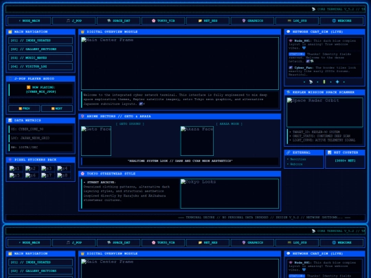Open WEBCORE tab in the lower frame navbar
The height and width of the screenshot is (278, 371).
click(x=341, y=242)
